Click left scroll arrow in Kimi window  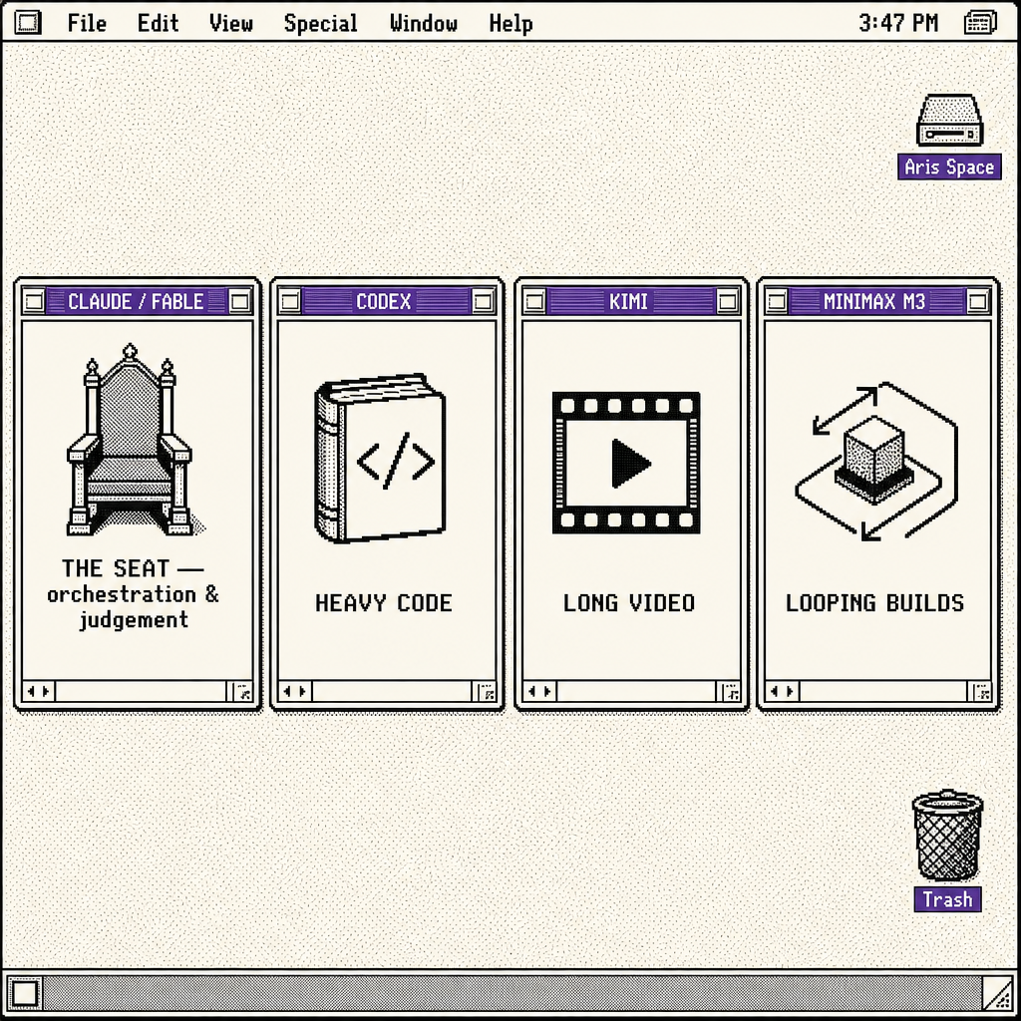532,692
